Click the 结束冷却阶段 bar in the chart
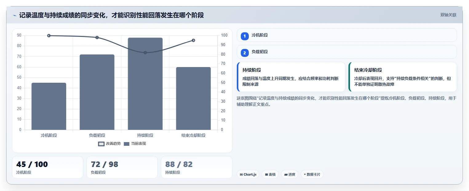The image size is (469, 191). click(193, 98)
